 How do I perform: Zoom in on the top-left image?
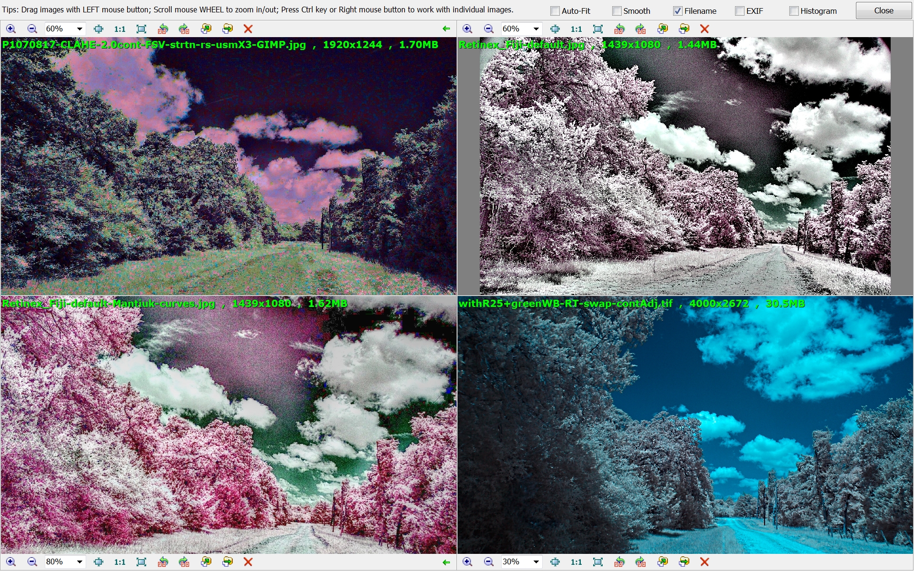10,29
